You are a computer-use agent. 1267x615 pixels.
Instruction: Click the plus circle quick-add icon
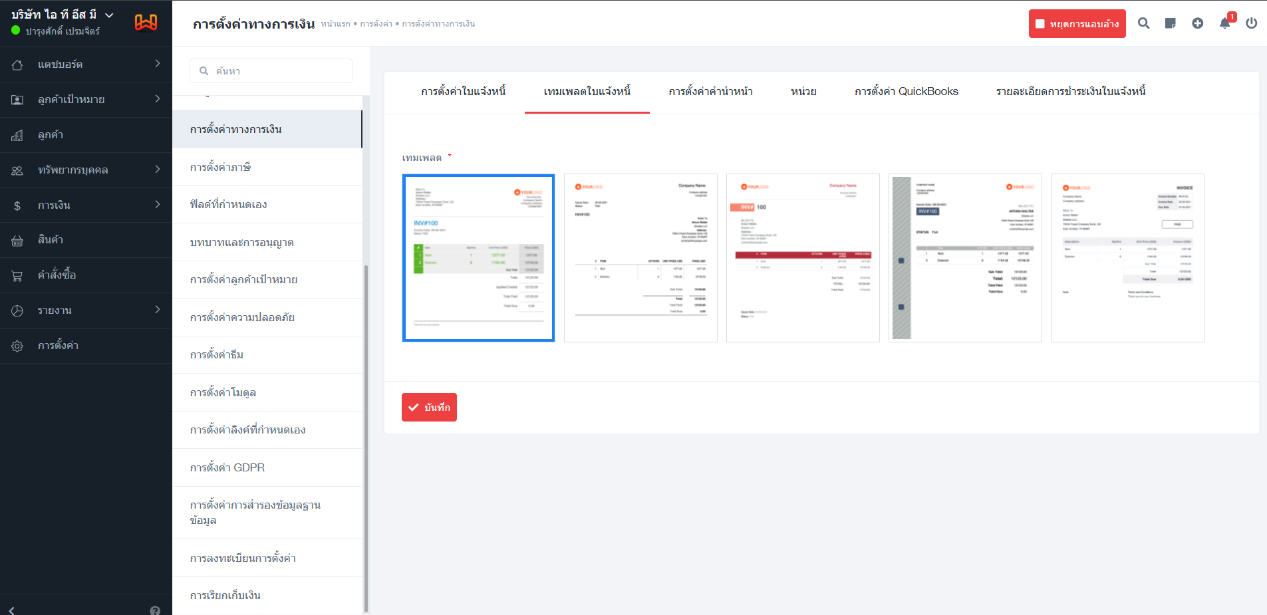1197,23
